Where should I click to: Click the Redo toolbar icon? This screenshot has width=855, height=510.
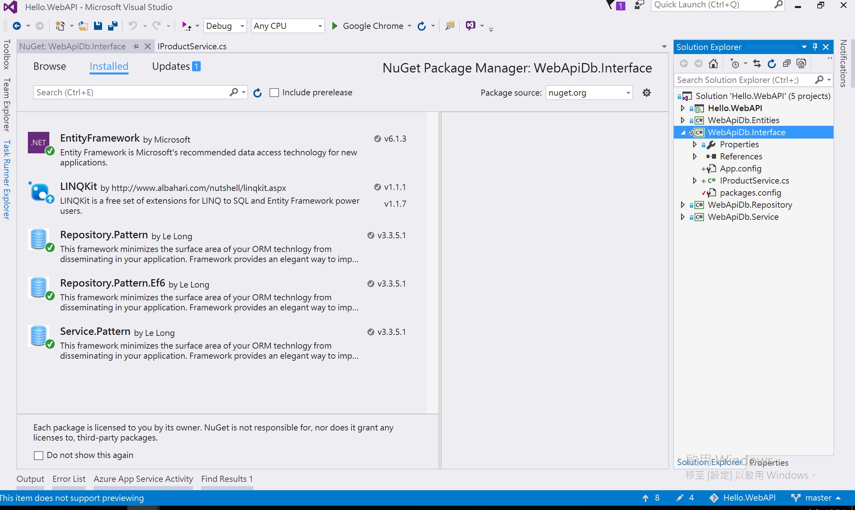[157, 26]
